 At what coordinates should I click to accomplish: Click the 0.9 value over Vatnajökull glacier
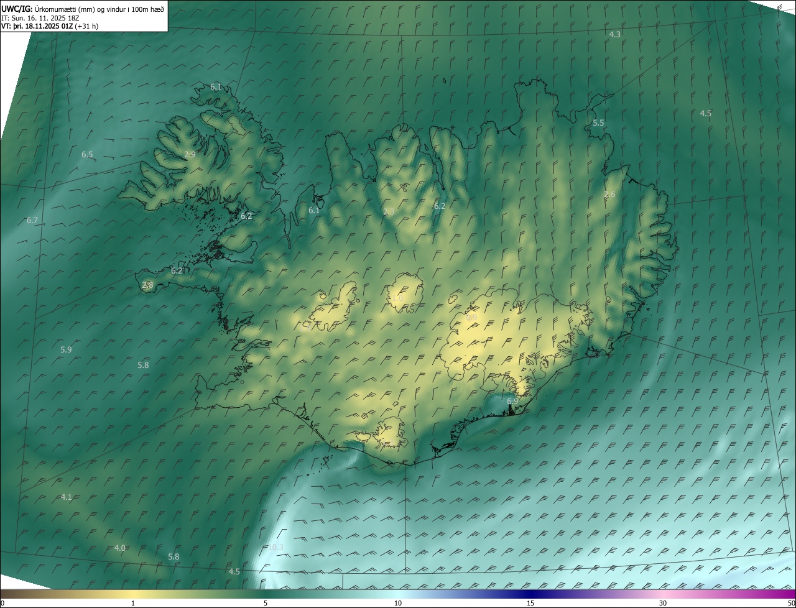(x=472, y=318)
